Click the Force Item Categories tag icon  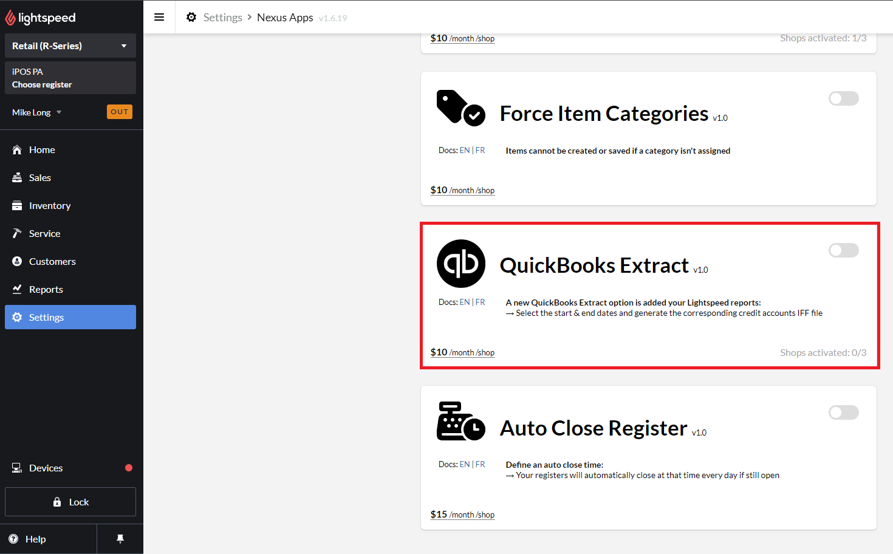pos(461,108)
